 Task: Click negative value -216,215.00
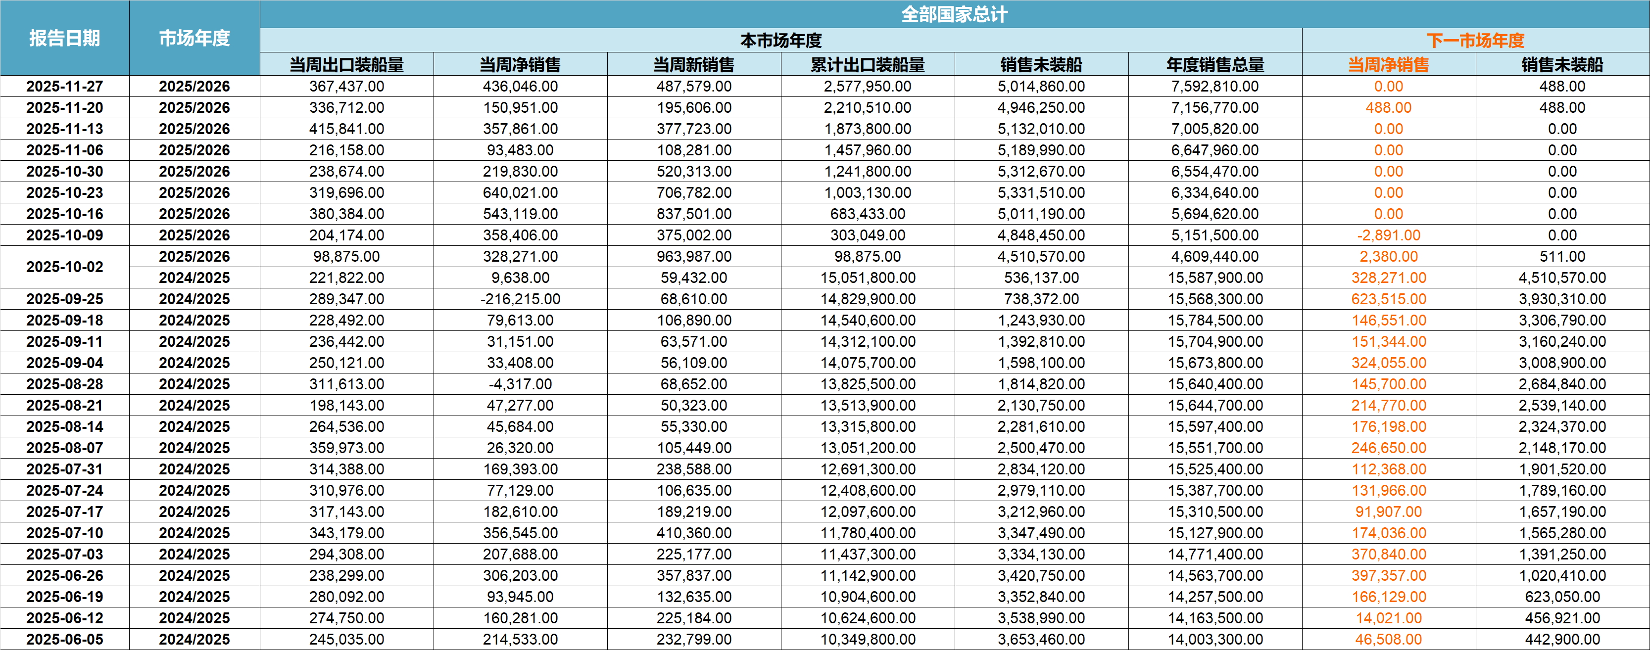click(x=520, y=299)
